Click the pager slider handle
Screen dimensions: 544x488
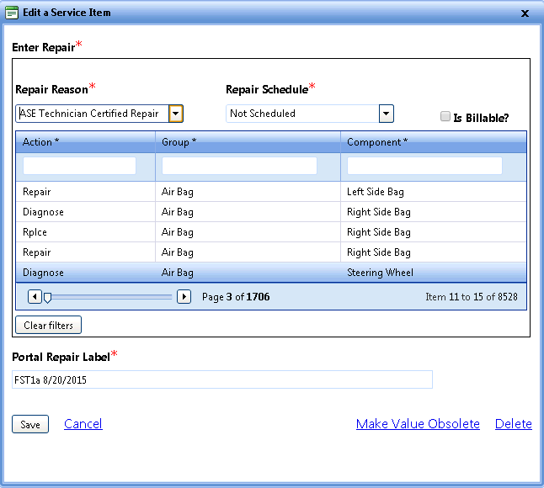(47, 298)
